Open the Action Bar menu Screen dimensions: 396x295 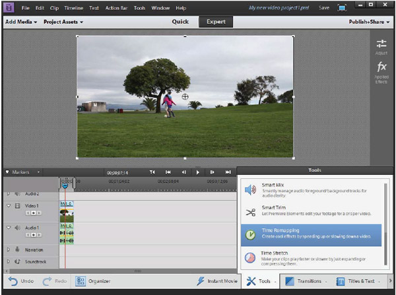tap(116, 8)
